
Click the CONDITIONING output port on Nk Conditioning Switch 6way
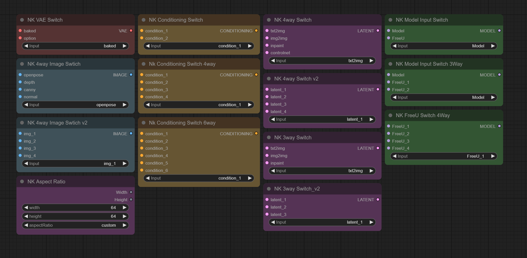click(x=256, y=134)
